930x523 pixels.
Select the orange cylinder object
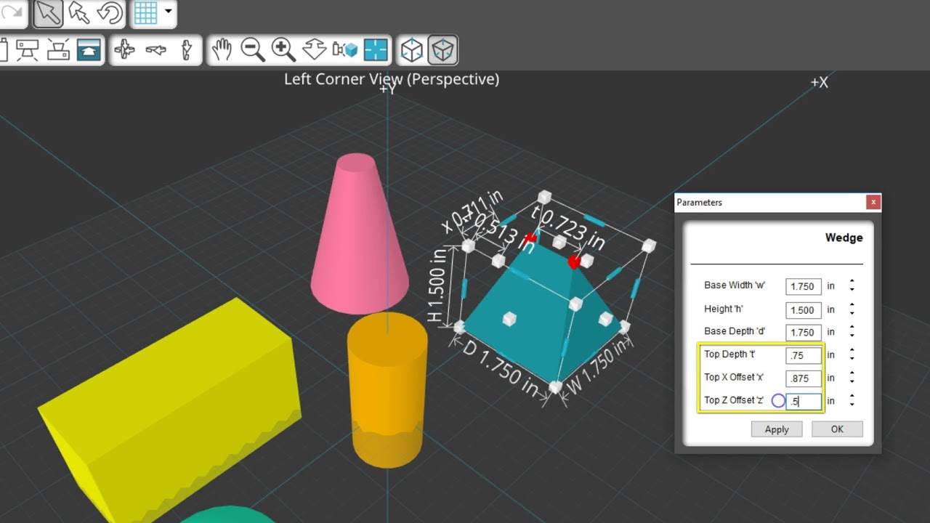point(387,389)
